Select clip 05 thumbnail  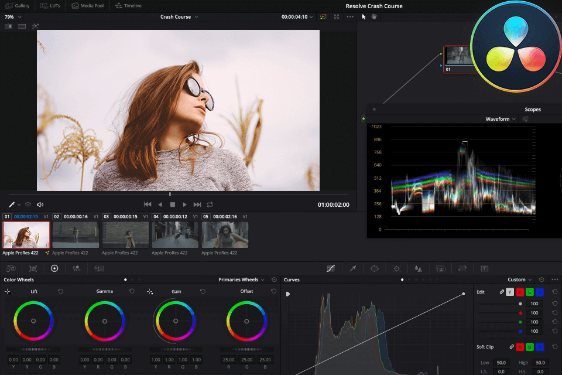[x=225, y=235]
